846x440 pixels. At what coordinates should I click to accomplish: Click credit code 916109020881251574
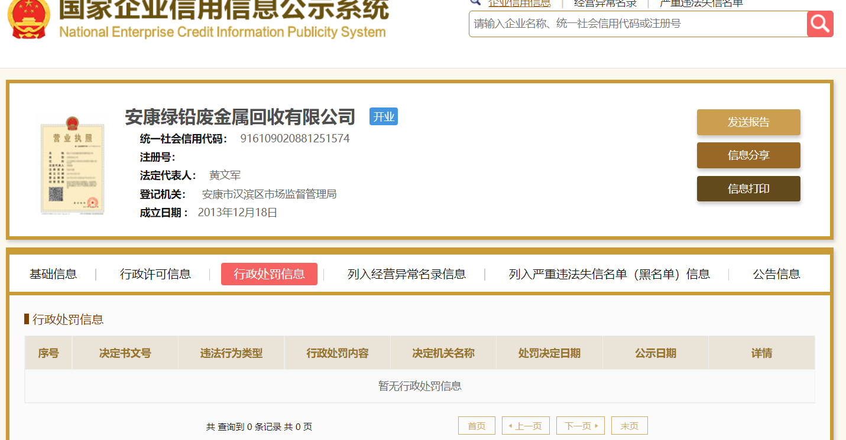295,139
